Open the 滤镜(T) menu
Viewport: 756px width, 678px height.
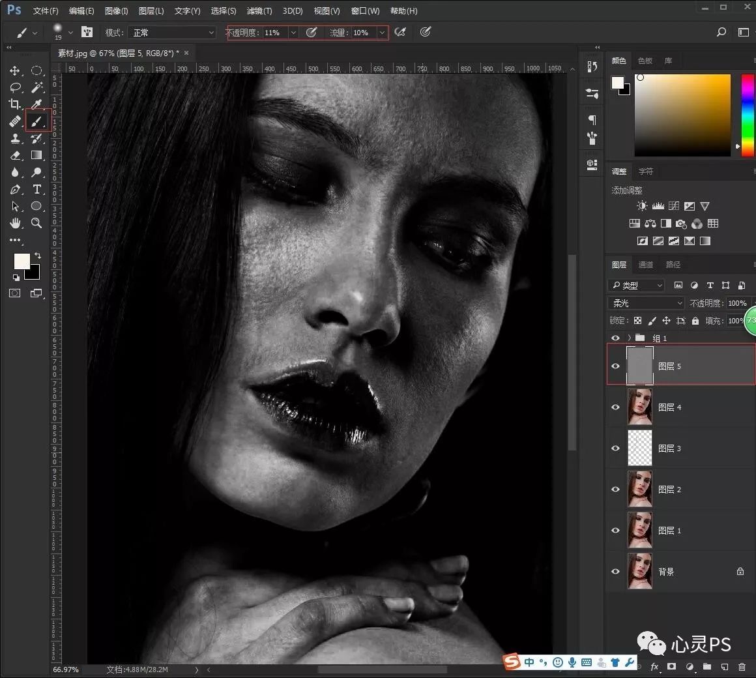pos(259,10)
